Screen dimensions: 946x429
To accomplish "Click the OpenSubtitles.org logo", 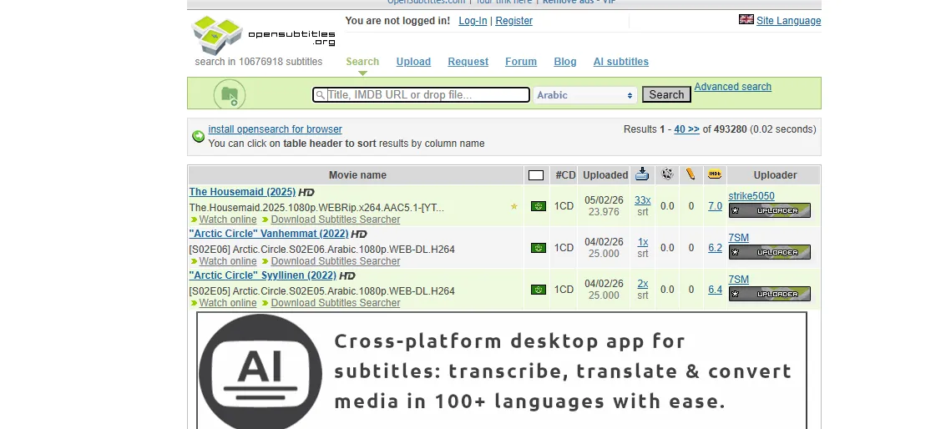I will [263, 35].
